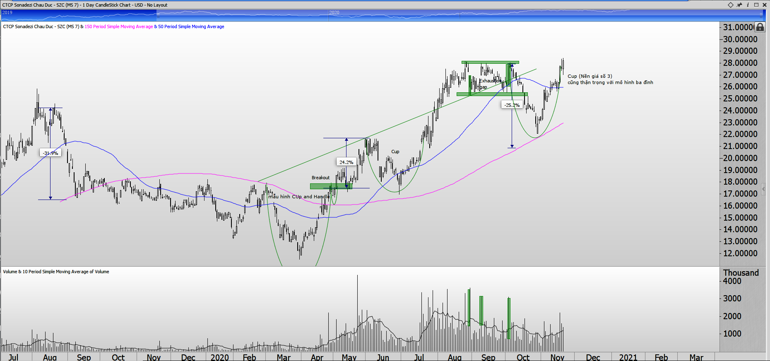Click the 2021 marker on date axis

628,357
